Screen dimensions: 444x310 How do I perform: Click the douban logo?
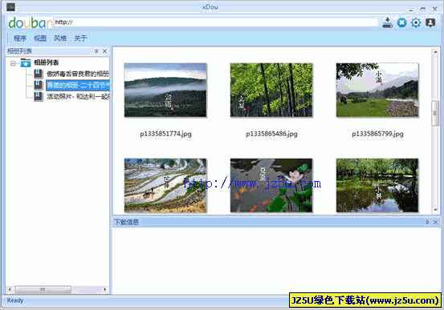click(31, 22)
